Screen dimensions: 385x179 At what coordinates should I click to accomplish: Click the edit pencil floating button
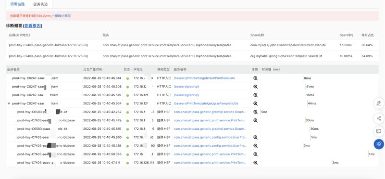[x=379, y=103]
